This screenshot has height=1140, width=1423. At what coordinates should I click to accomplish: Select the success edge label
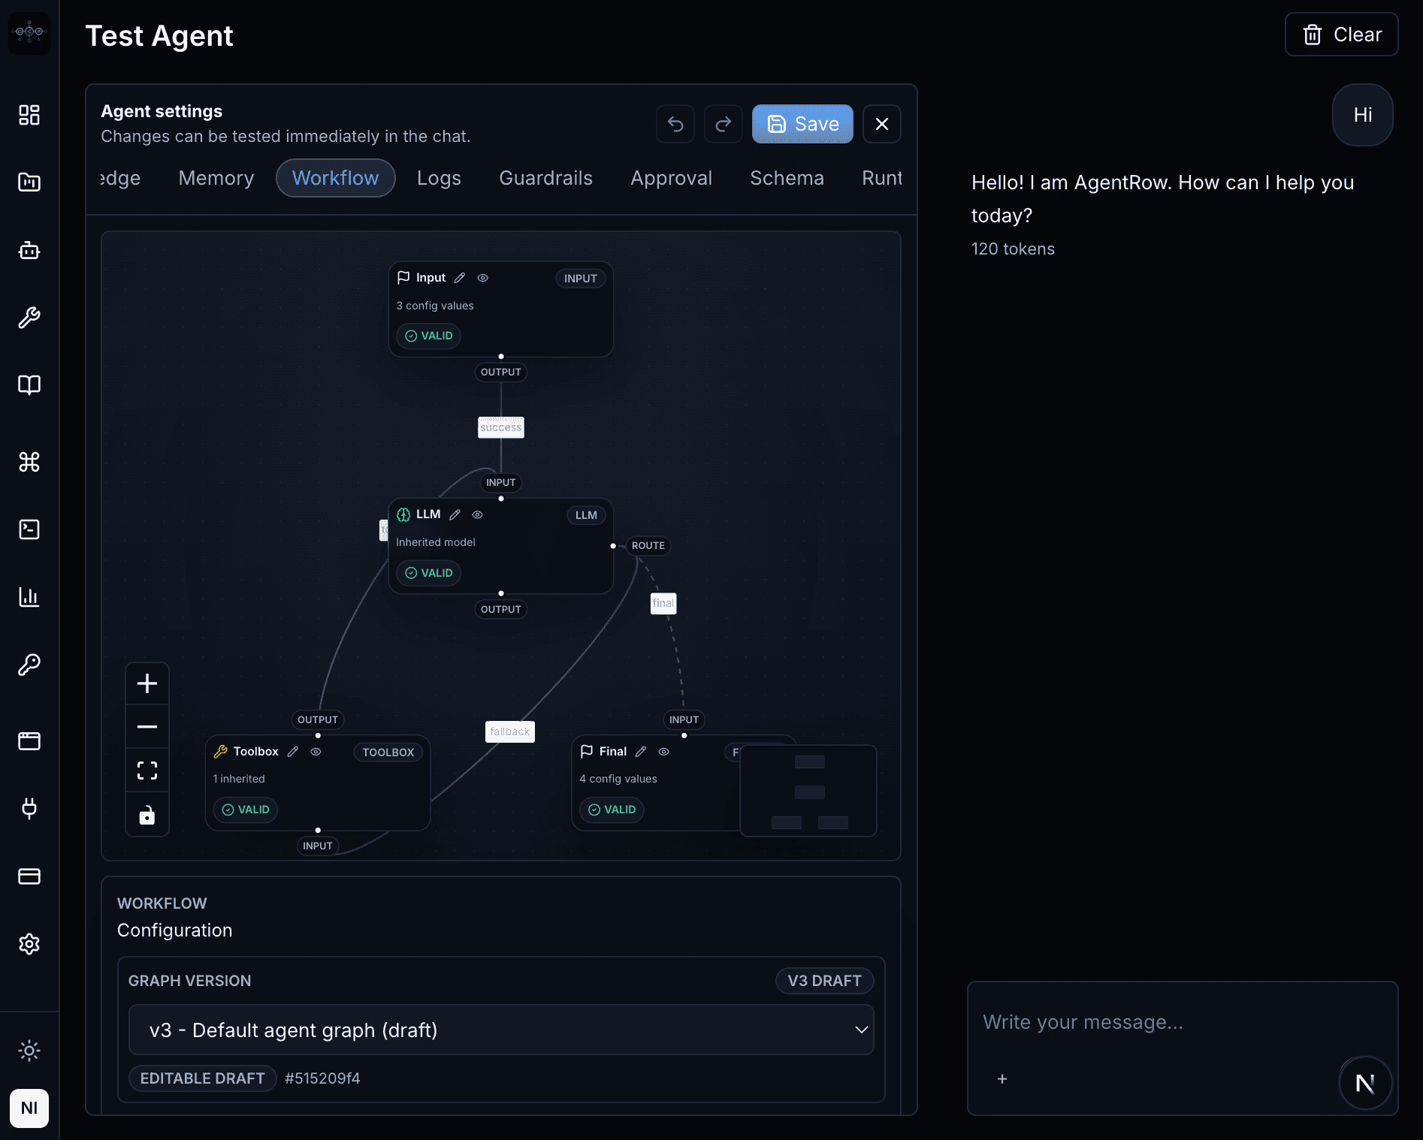coord(501,427)
